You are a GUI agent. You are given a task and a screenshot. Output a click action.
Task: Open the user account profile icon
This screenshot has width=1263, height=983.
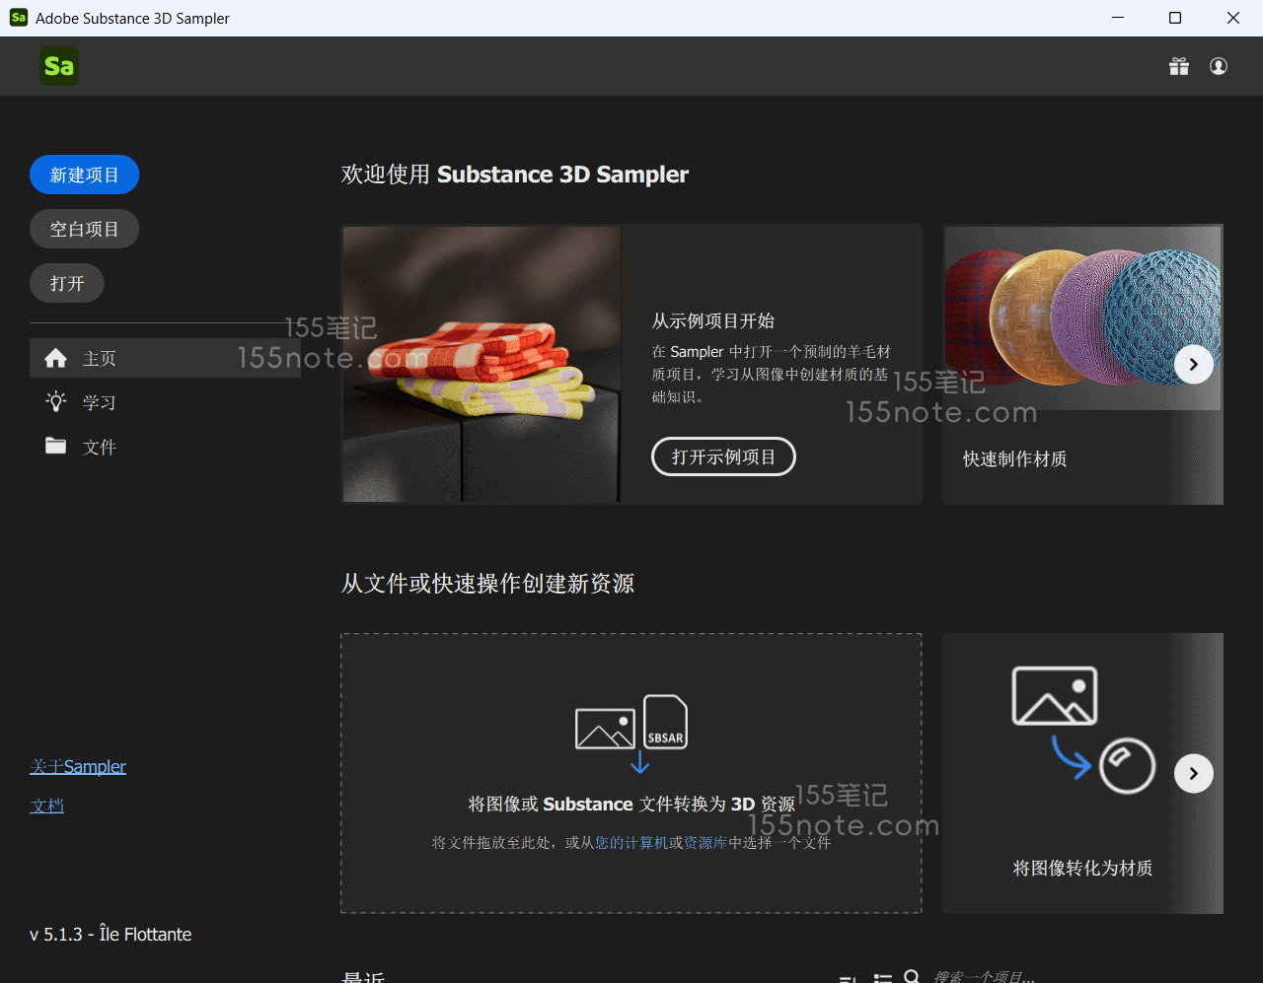pyautogui.click(x=1219, y=66)
